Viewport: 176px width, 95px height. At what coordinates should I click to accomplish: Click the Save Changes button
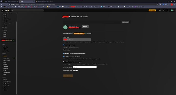68,76
